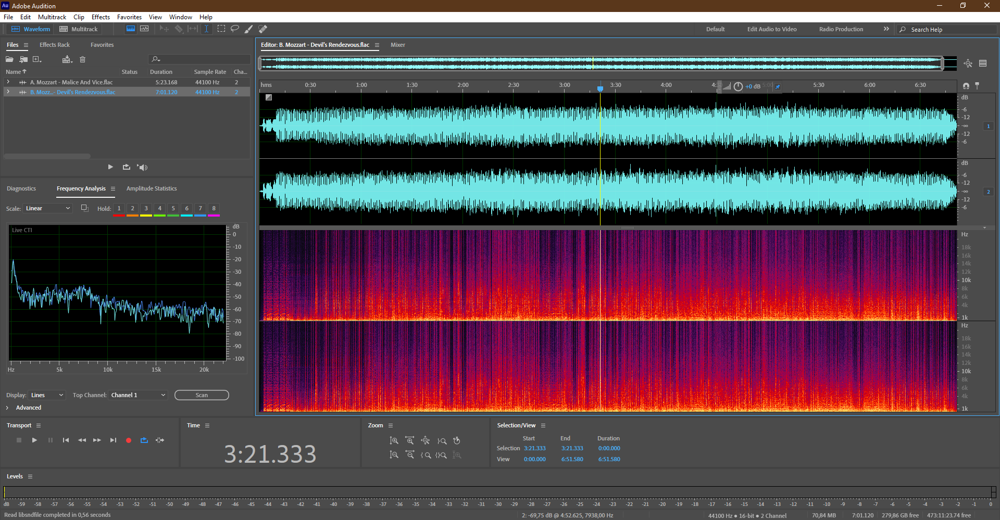Switch to Effects Rack tab
The width and height of the screenshot is (1000, 520).
click(x=55, y=45)
